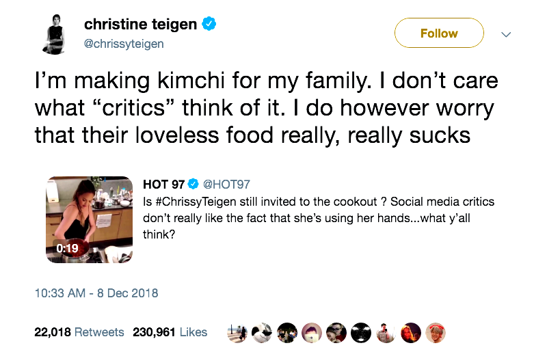Open the @chrissyteigen handle link
547x352 pixels.
124,44
